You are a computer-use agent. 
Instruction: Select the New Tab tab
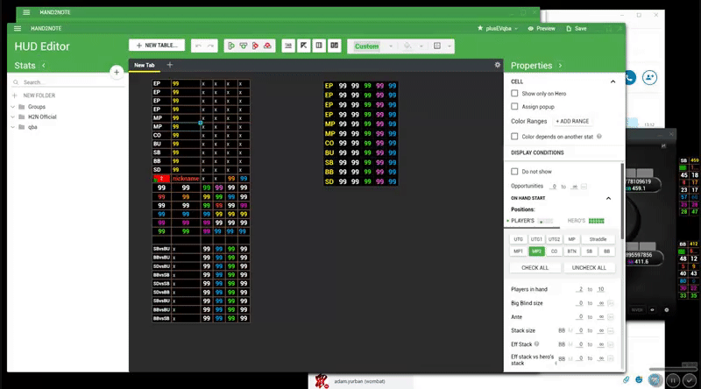pyautogui.click(x=145, y=66)
